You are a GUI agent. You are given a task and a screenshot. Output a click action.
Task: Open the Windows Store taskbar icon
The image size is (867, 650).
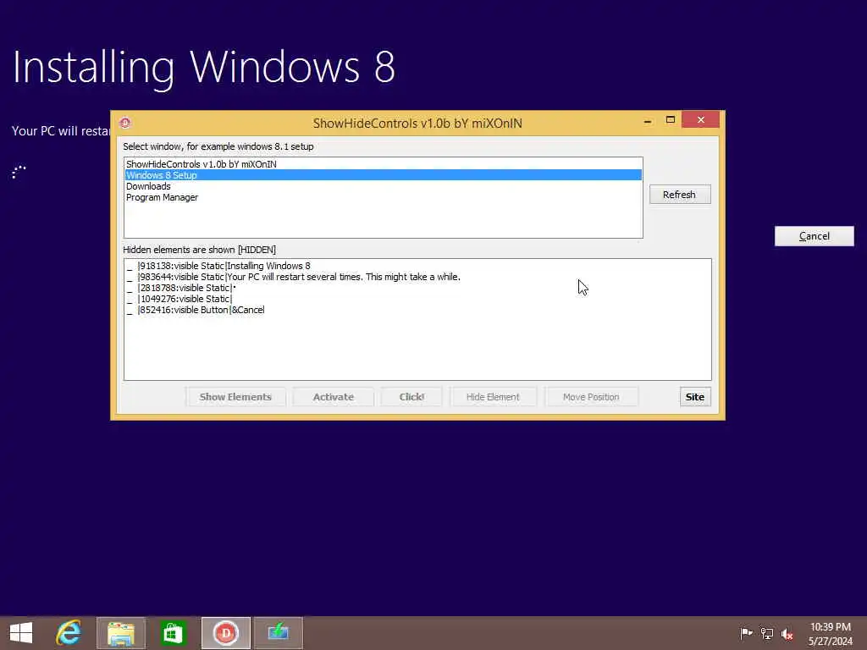pyautogui.click(x=173, y=633)
